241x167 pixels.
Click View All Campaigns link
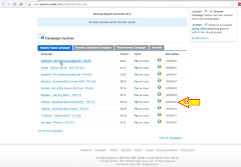171,138
